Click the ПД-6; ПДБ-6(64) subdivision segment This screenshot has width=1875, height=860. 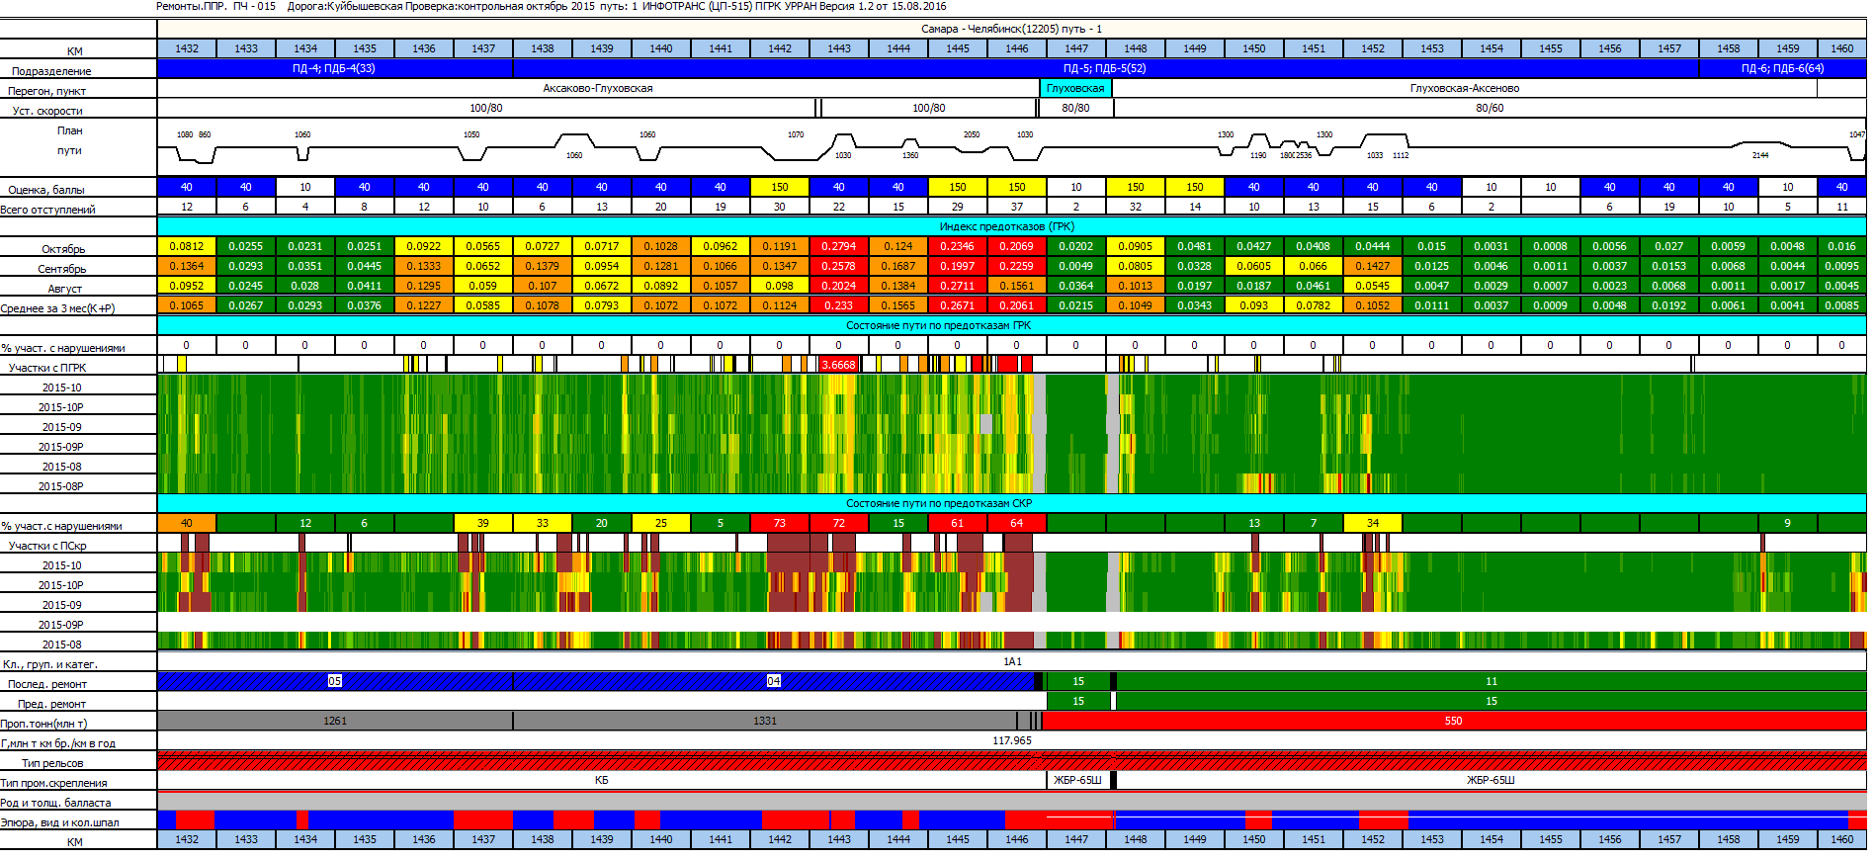[x=1781, y=68]
